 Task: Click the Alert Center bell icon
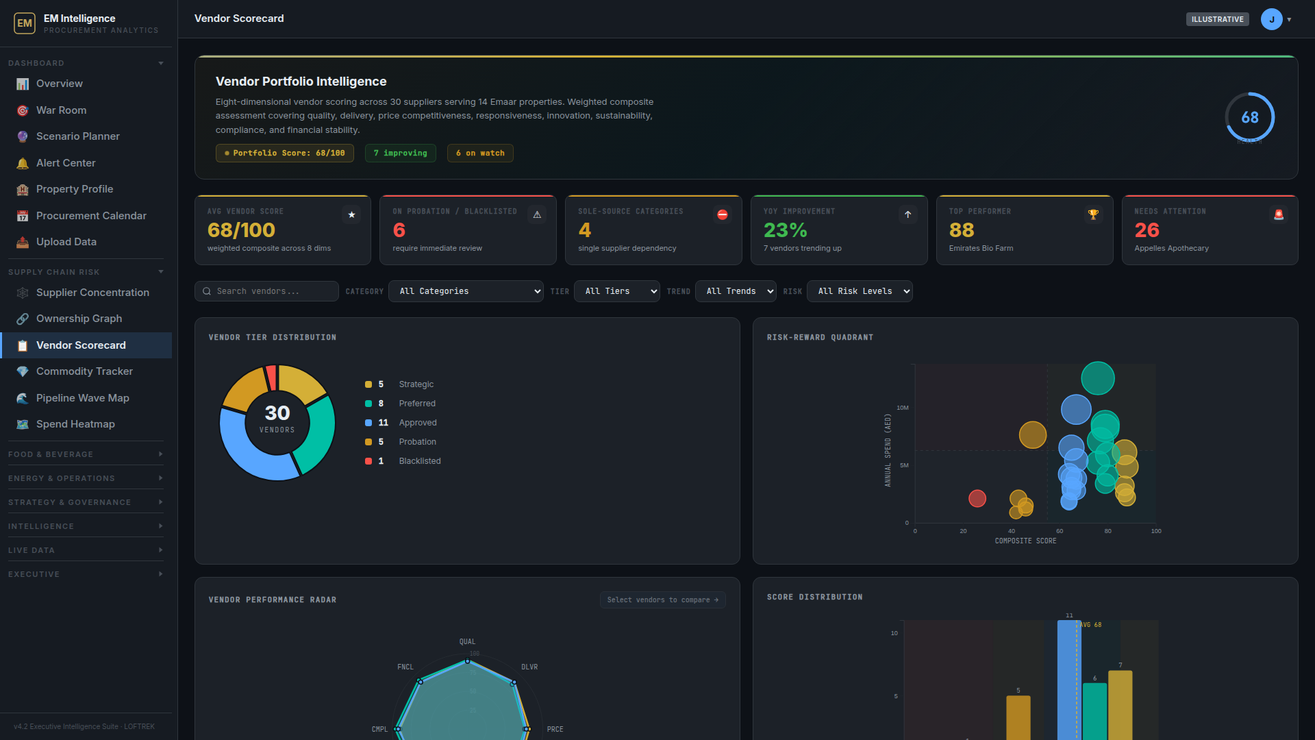coord(23,163)
